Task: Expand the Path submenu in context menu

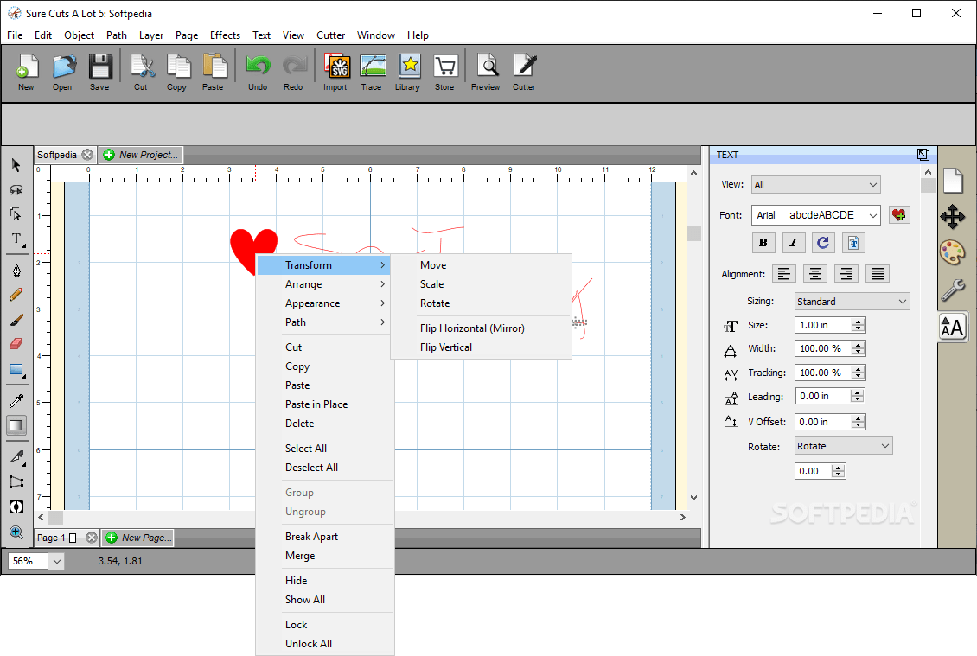Action: click(x=324, y=322)
